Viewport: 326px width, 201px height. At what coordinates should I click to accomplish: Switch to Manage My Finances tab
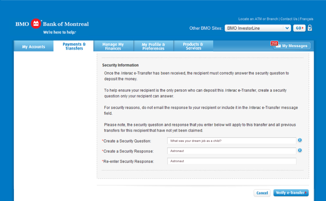click(x=113, y=46)
